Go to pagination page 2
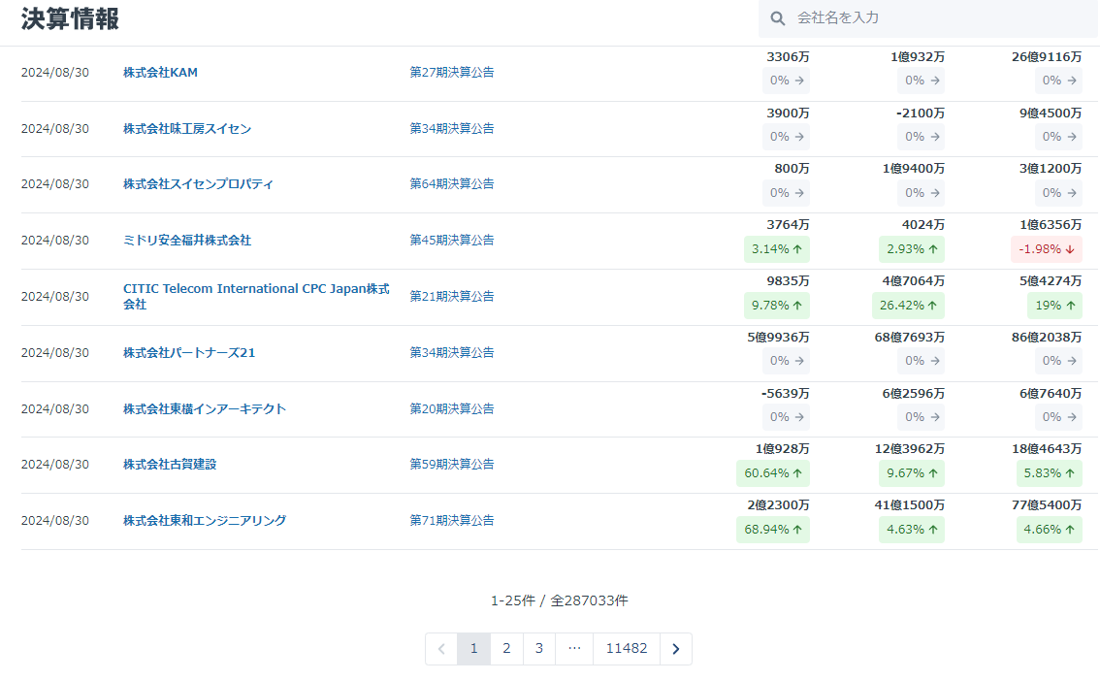This screenshot has width=1100, height=681. click(506, 649)
